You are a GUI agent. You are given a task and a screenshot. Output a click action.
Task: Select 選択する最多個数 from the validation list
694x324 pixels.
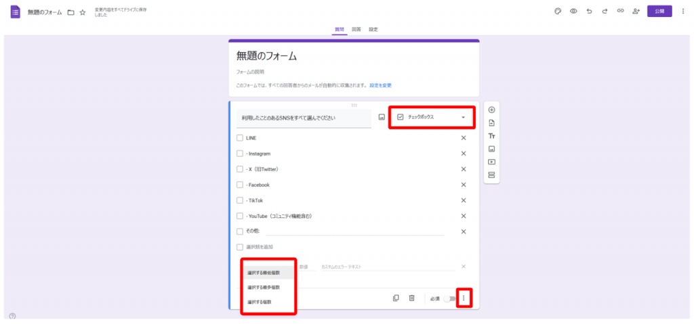pyautogui.click(x=264, y=287)
